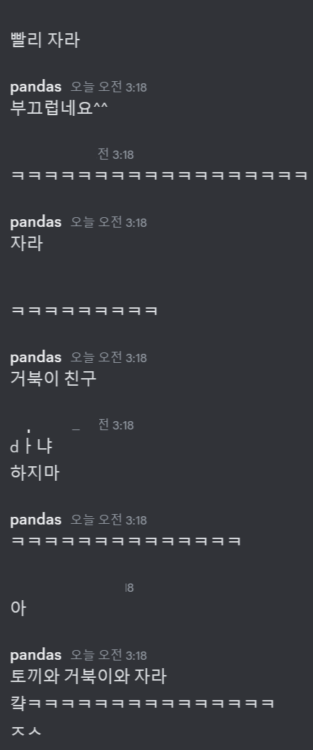Open pandas username above '거북이 친구'
This screenshot has width=313, height=750.
[x=36, y=358]
